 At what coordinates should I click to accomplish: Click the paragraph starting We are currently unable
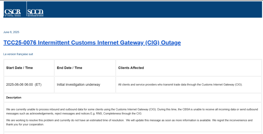pyautogui.click(x=132, y=111)
